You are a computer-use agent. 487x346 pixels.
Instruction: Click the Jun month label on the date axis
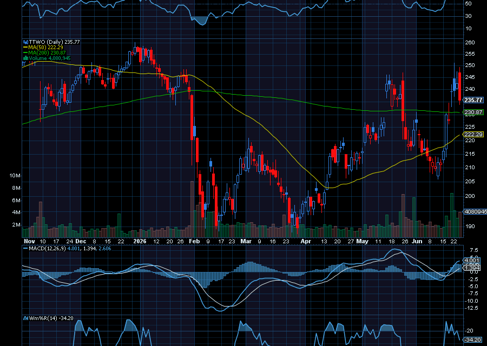(417, 241)
